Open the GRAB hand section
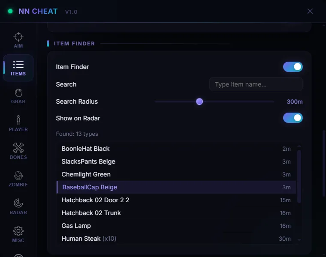 tap(18, 96)
